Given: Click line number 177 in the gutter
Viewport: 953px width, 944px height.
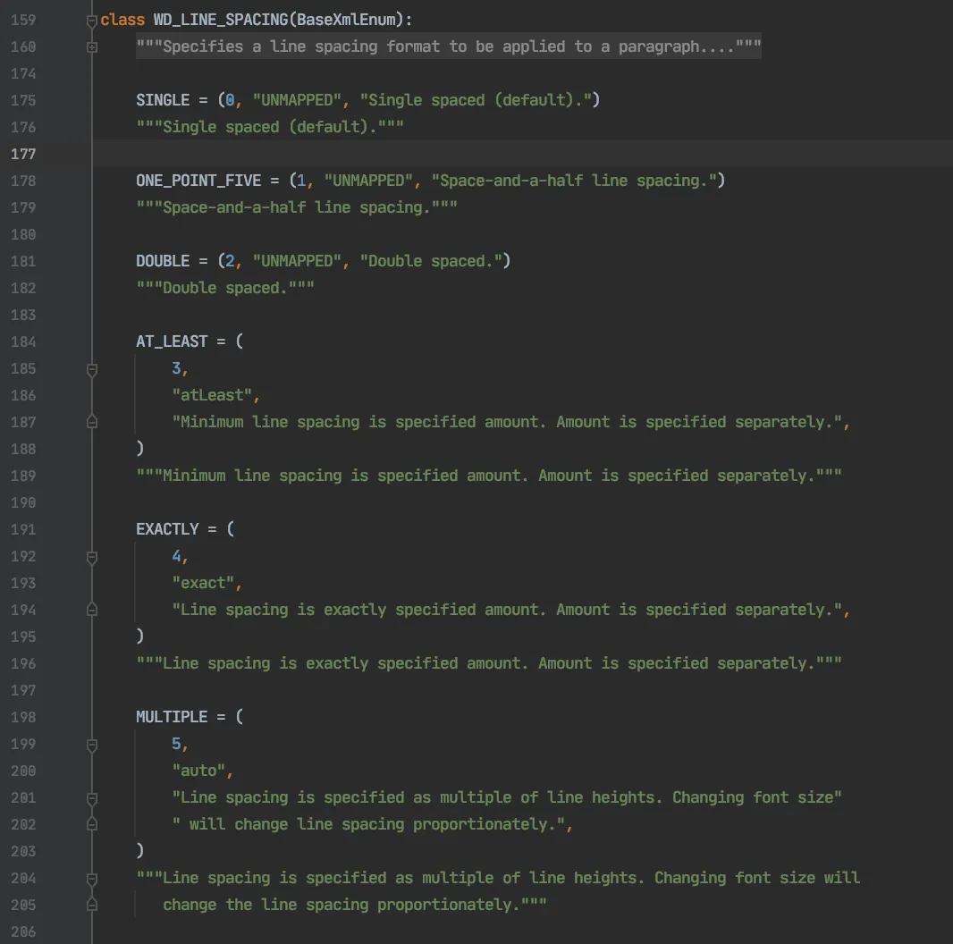Looking at the screenshot, I should click(x=23, y=155).
